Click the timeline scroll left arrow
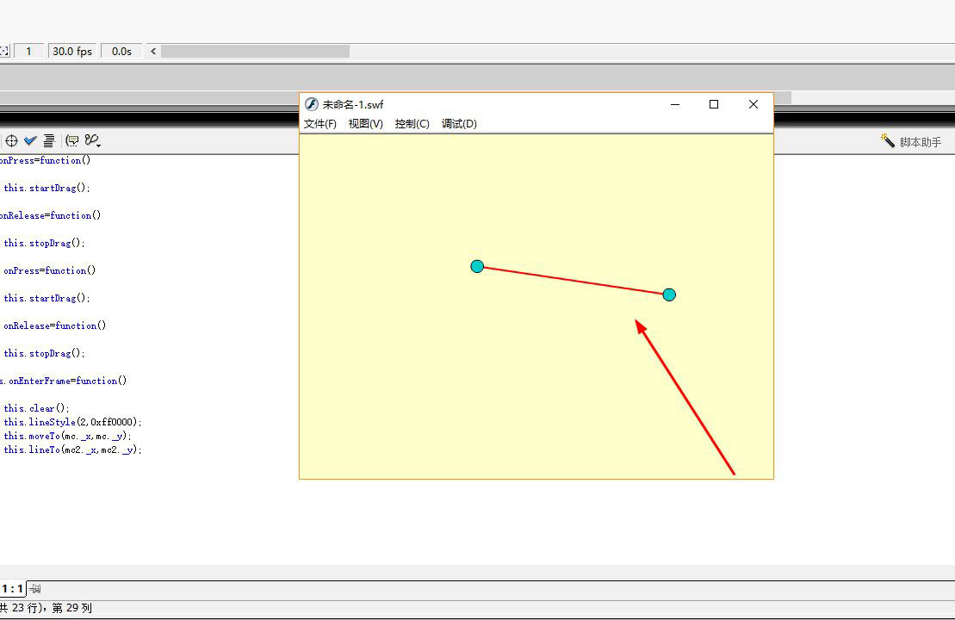Image resolution: width=955 pixels, height=620 pixels. (153, 51)
